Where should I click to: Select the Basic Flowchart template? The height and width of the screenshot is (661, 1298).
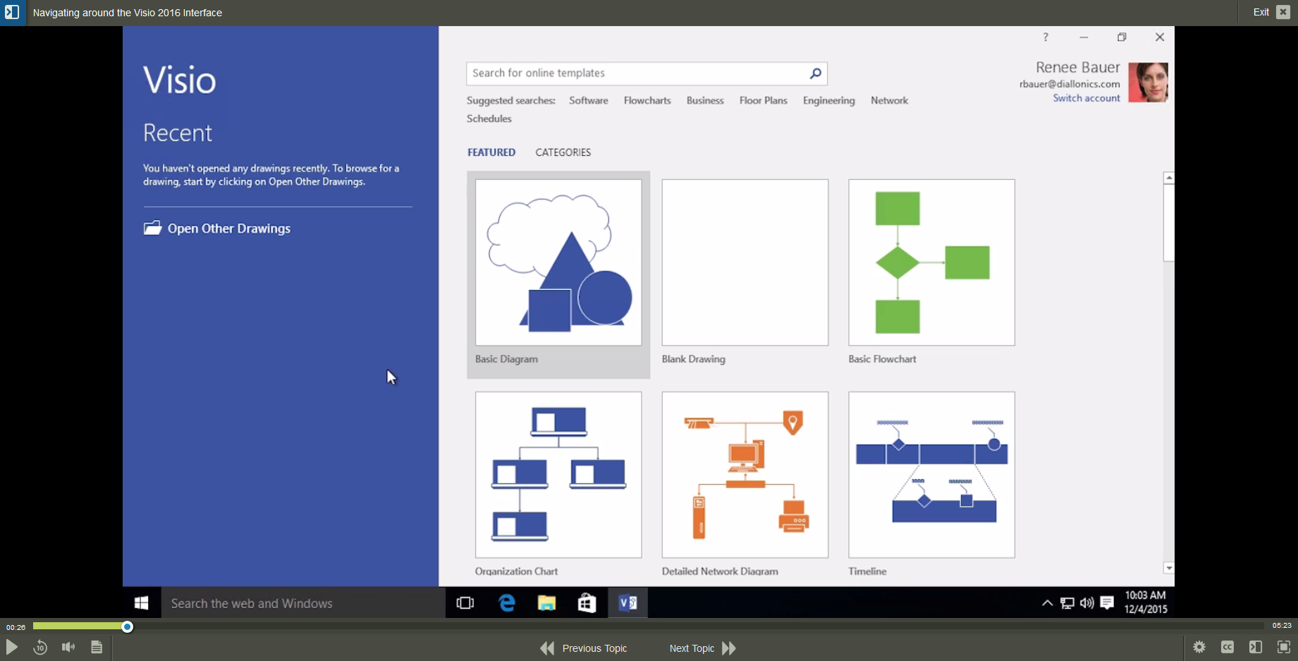click(931, 262)
